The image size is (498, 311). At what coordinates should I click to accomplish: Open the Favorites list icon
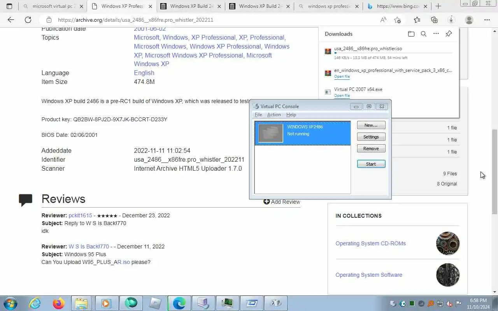417,20
